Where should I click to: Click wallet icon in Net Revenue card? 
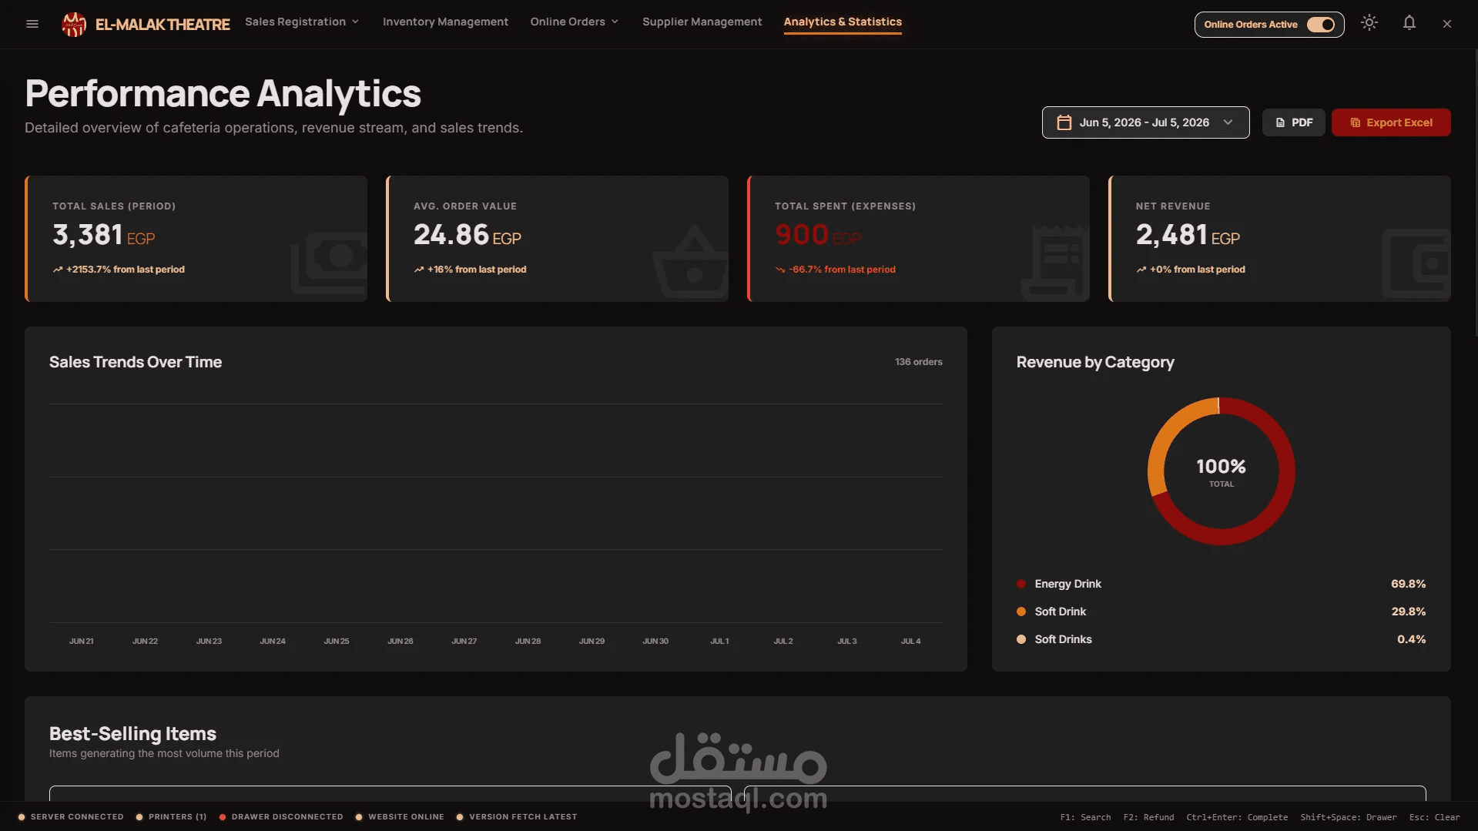click(1416, 263)
